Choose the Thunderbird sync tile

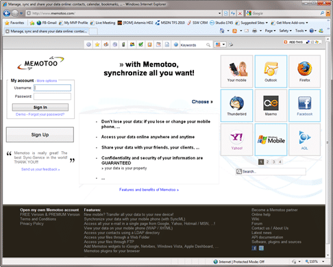[236, 105]
